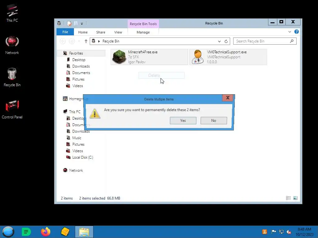318x238 pixels.
Task: Click network tray icon
Action: pos(281,232)
